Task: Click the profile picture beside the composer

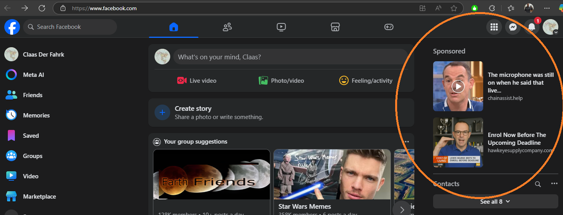Action: [162, 57]
